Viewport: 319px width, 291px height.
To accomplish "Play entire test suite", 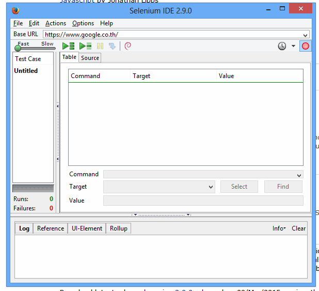I will pos(68,46).
